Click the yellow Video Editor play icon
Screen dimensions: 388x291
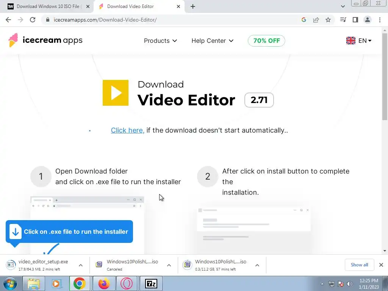[x=116, y=93]
